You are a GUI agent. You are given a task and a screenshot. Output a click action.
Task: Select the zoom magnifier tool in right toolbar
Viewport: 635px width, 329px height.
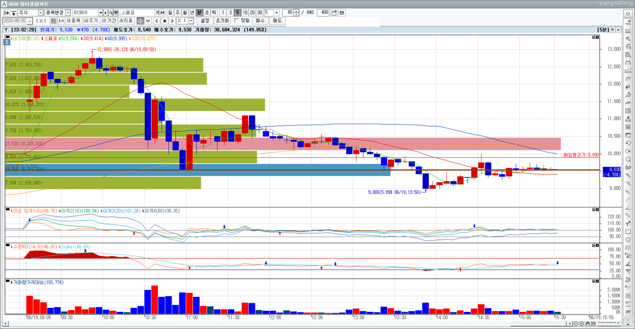pos(627,159)
